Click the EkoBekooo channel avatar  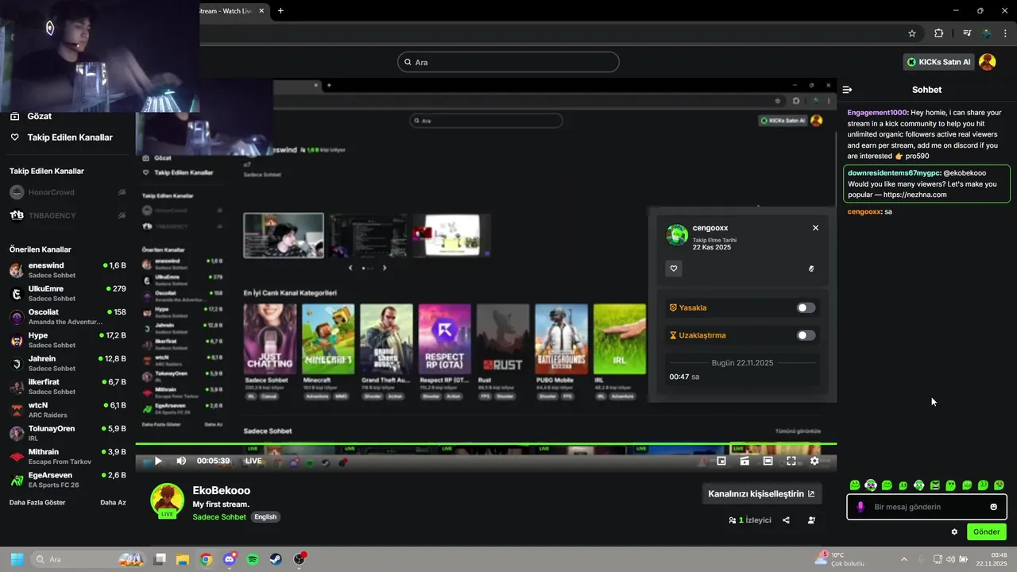(x=168, y=500)
